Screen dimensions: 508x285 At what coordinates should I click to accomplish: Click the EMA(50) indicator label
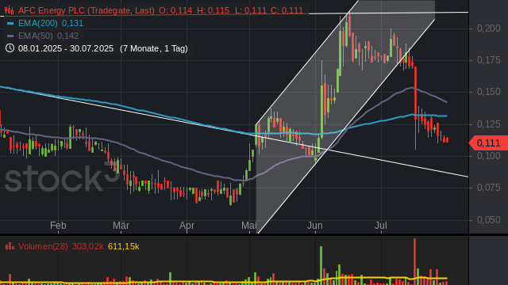point(36,36)
